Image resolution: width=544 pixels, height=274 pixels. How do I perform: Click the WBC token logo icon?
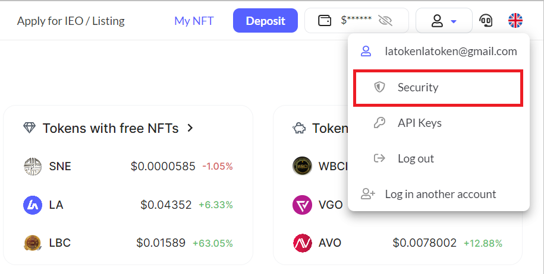coord(303,167)
